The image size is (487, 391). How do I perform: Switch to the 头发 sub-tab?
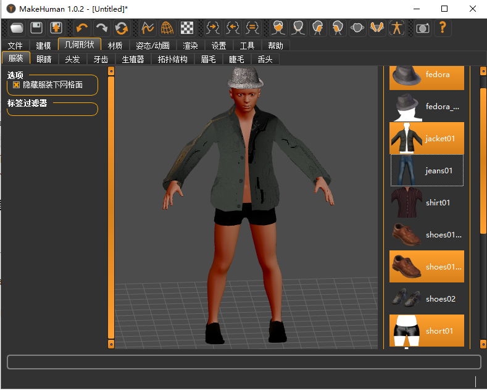pos(72,59)
